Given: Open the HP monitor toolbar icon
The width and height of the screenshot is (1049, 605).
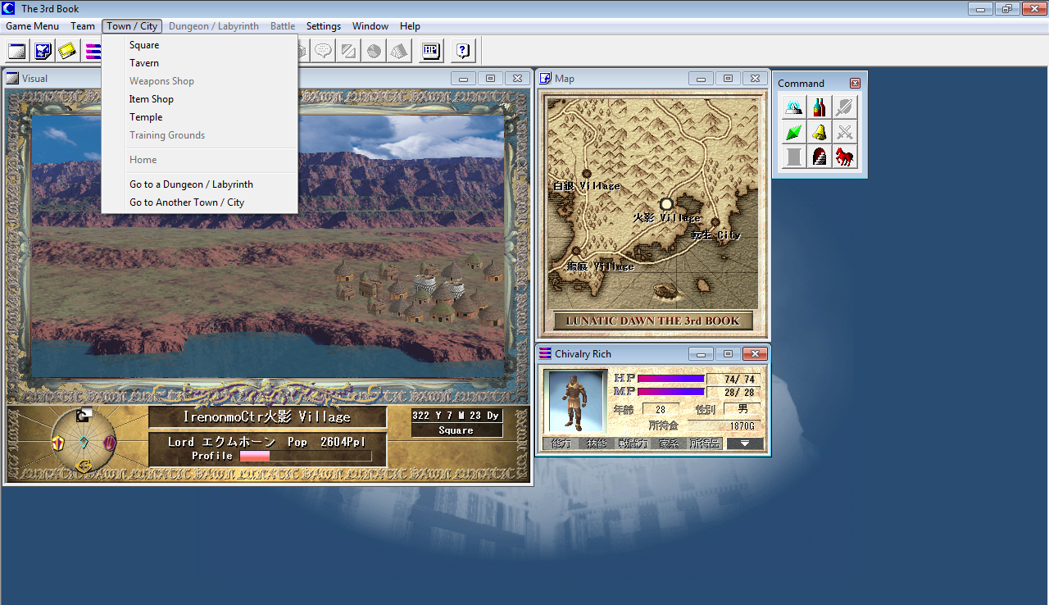Looking at the screenshot, I should pyautogui.click(x=432, y=51).
